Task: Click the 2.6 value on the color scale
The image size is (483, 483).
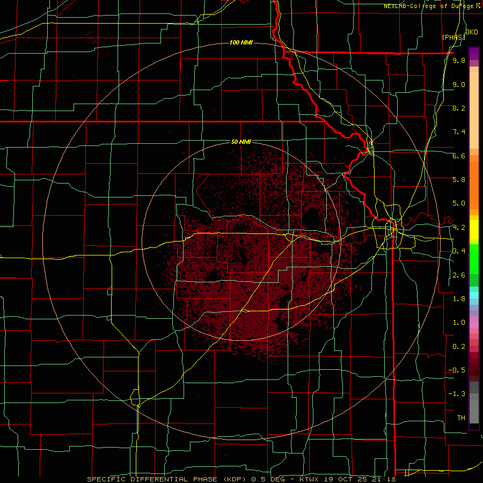Action: tap(459, 275)
